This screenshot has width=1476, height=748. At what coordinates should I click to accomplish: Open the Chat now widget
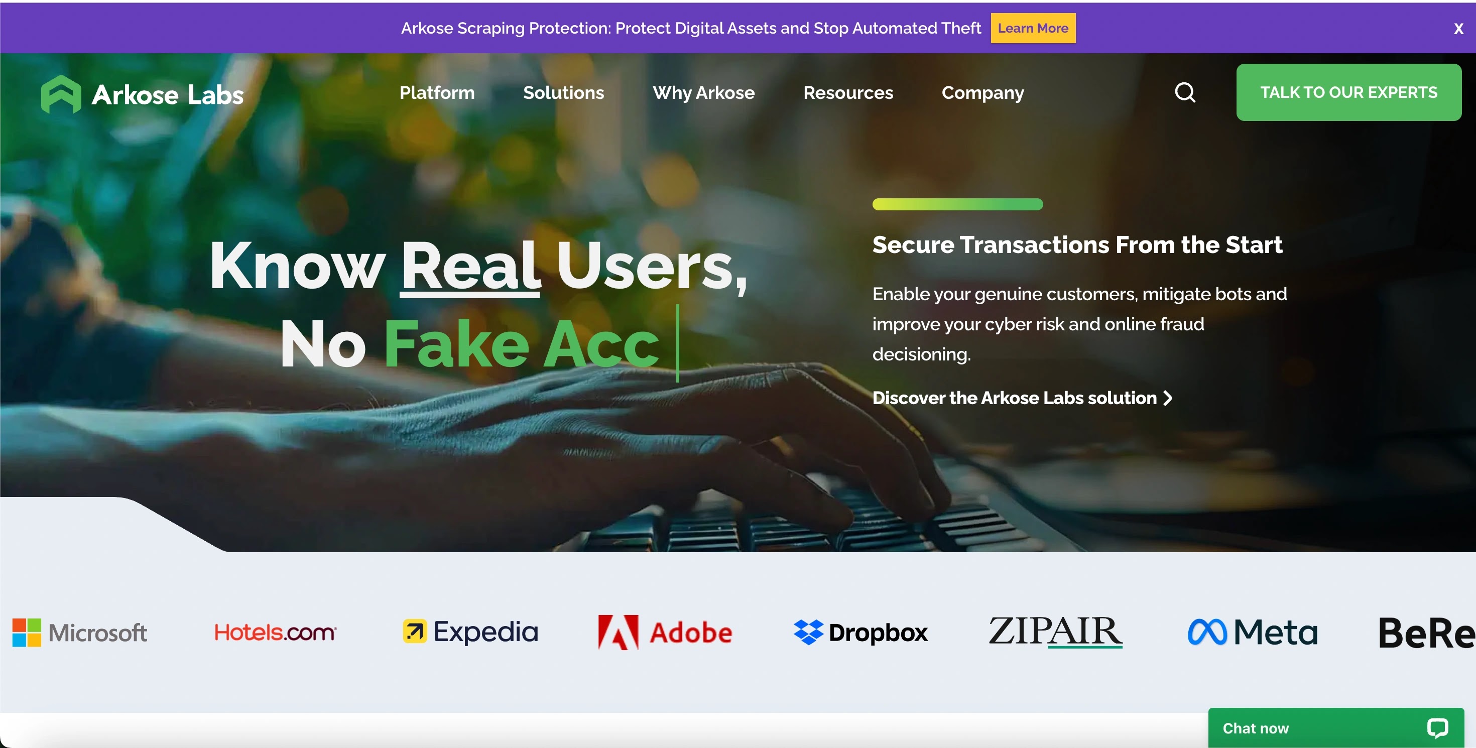tap(1336, 728)
